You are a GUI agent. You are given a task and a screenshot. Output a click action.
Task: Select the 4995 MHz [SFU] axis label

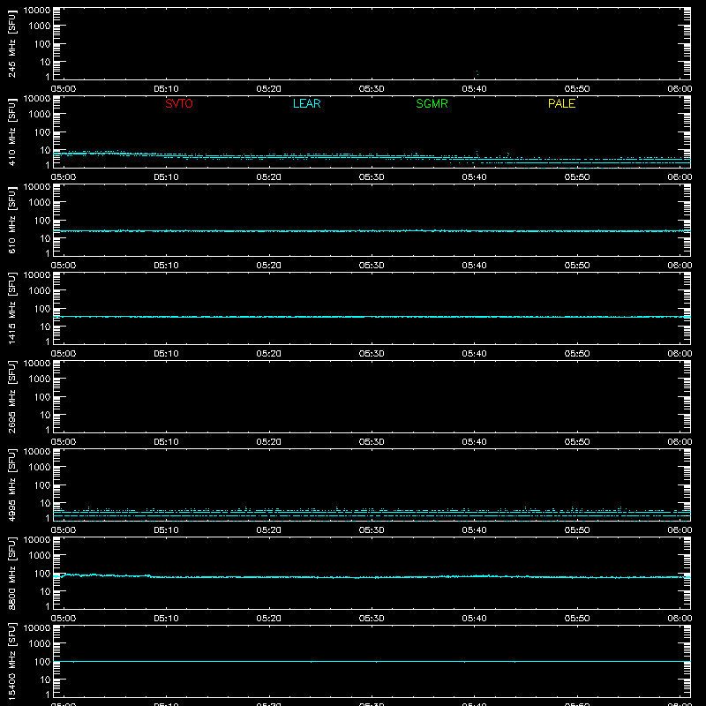tap(12, 485)
